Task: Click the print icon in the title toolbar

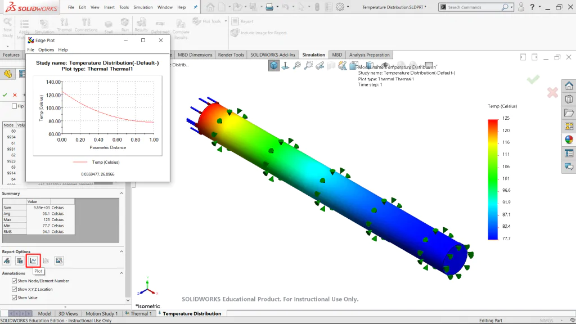Action: 269,7
